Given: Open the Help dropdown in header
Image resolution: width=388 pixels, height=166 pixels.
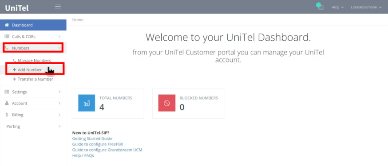Looking at the screenshot, I should [x=337, y=7].
